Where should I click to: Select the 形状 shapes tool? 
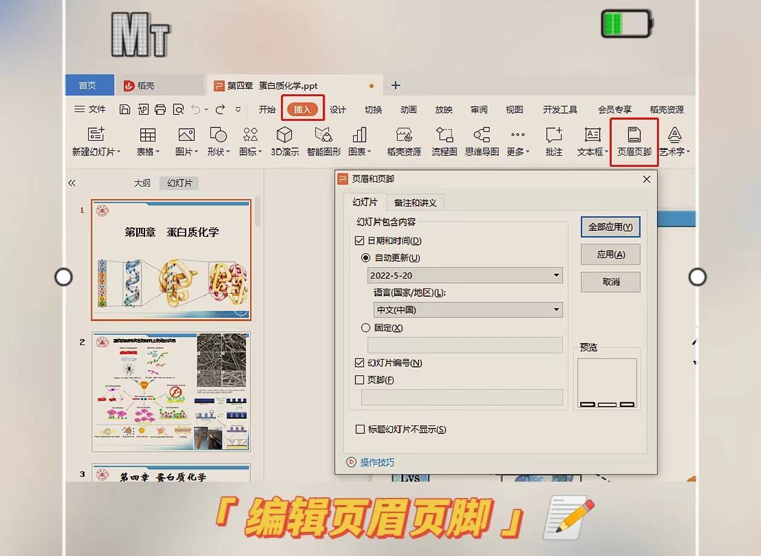point(217,142)
